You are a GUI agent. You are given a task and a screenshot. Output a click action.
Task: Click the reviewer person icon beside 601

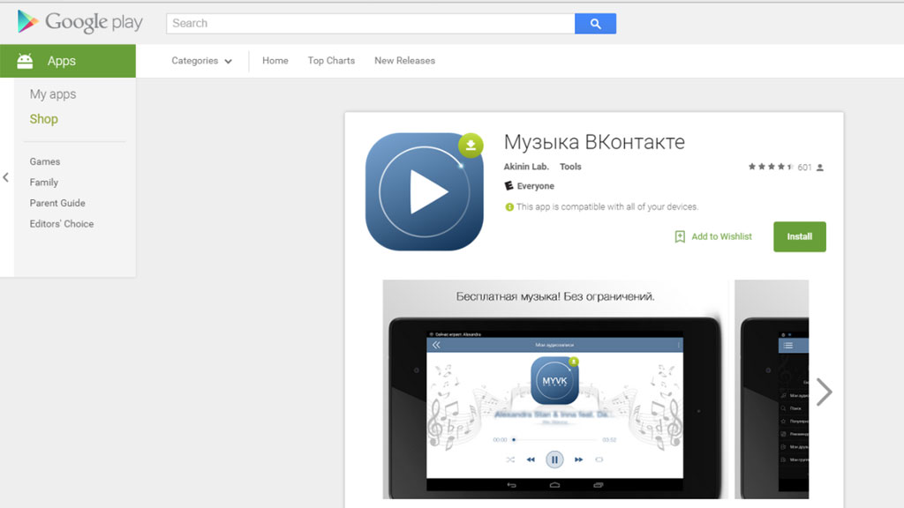pos(820,168)
